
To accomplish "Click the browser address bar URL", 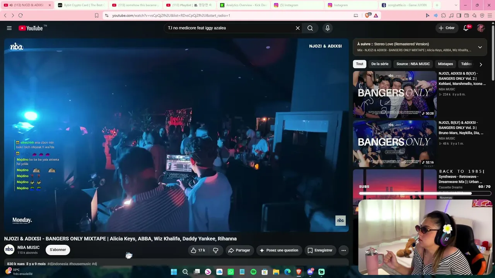I will tap(171, 15).
